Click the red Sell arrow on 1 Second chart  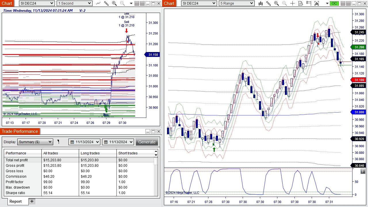tap(126, 30)
